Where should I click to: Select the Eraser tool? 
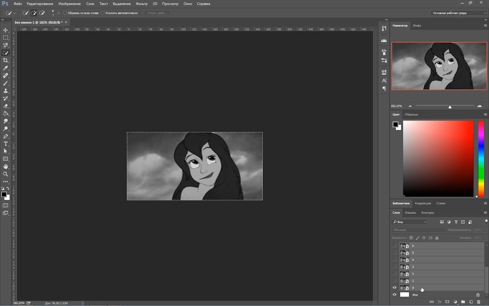5,106
